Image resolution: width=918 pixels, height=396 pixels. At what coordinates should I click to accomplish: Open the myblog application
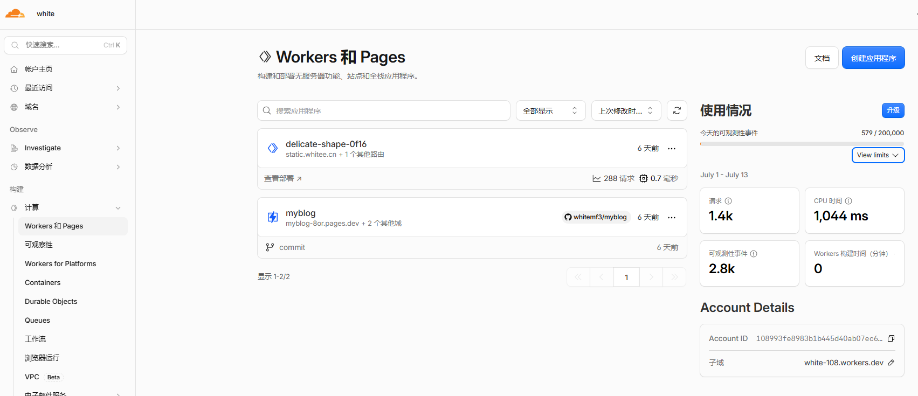click(301, 213)
